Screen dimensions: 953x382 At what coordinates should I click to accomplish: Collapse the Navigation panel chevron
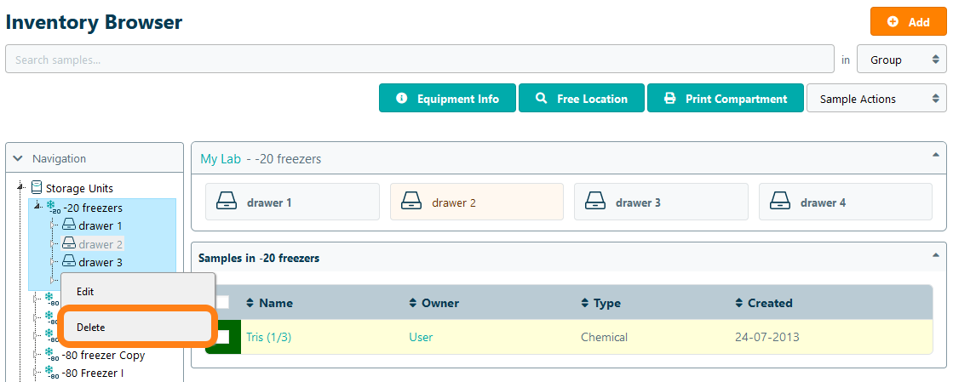18,158
